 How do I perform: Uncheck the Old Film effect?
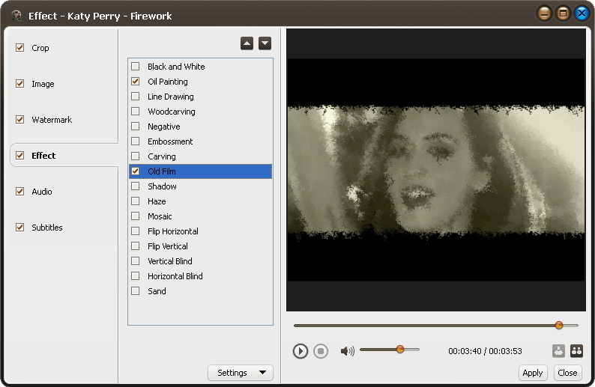[x=136, y=171]
